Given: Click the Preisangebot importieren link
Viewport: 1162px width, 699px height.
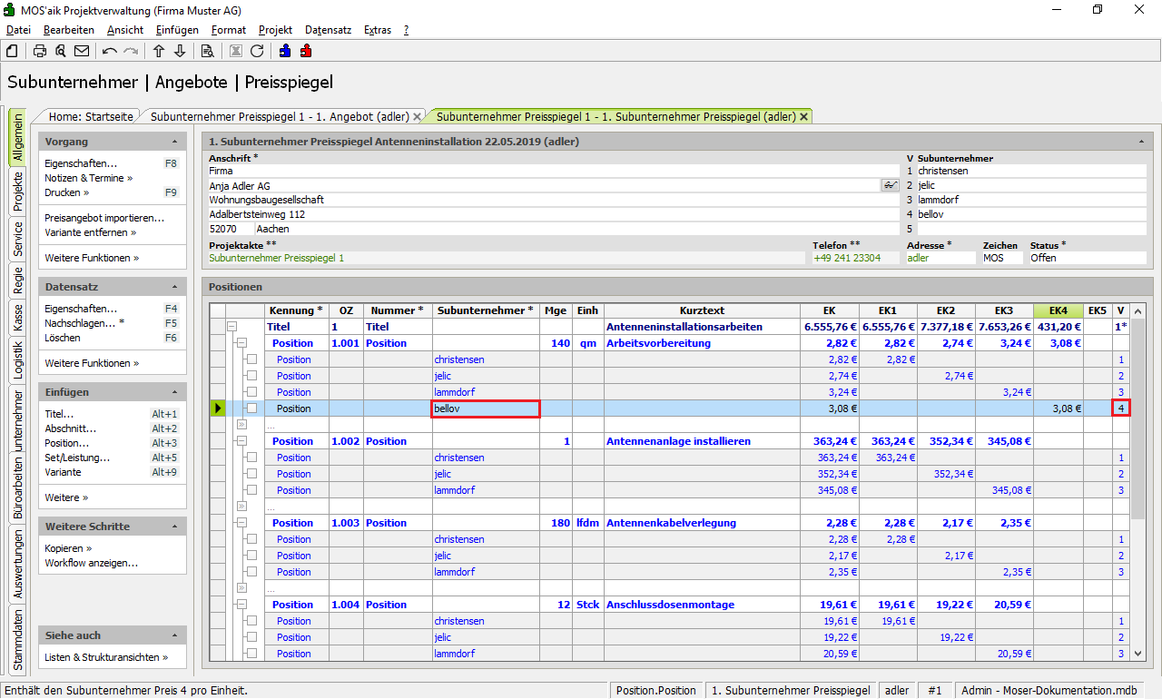Looking at the screenshot, I should click(104, 218).
